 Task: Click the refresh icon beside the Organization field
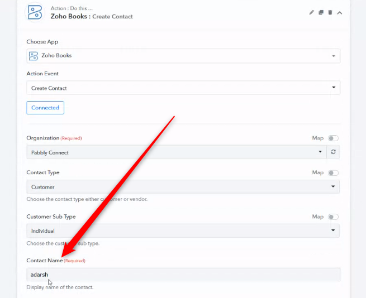tap(333, 152)
